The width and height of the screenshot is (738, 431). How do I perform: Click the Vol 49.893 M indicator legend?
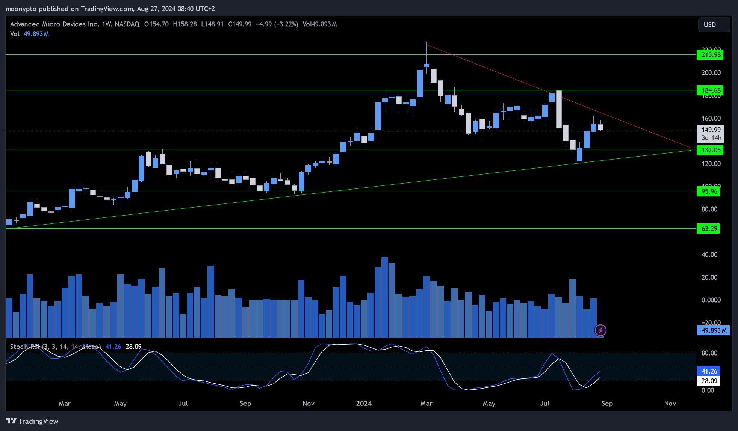30,34
